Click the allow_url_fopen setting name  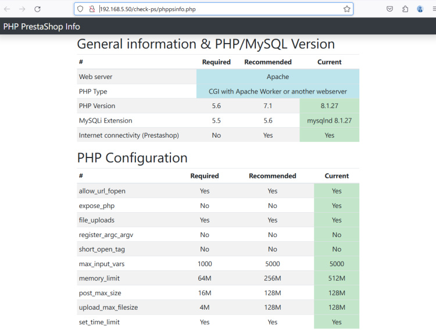(102, 191)
